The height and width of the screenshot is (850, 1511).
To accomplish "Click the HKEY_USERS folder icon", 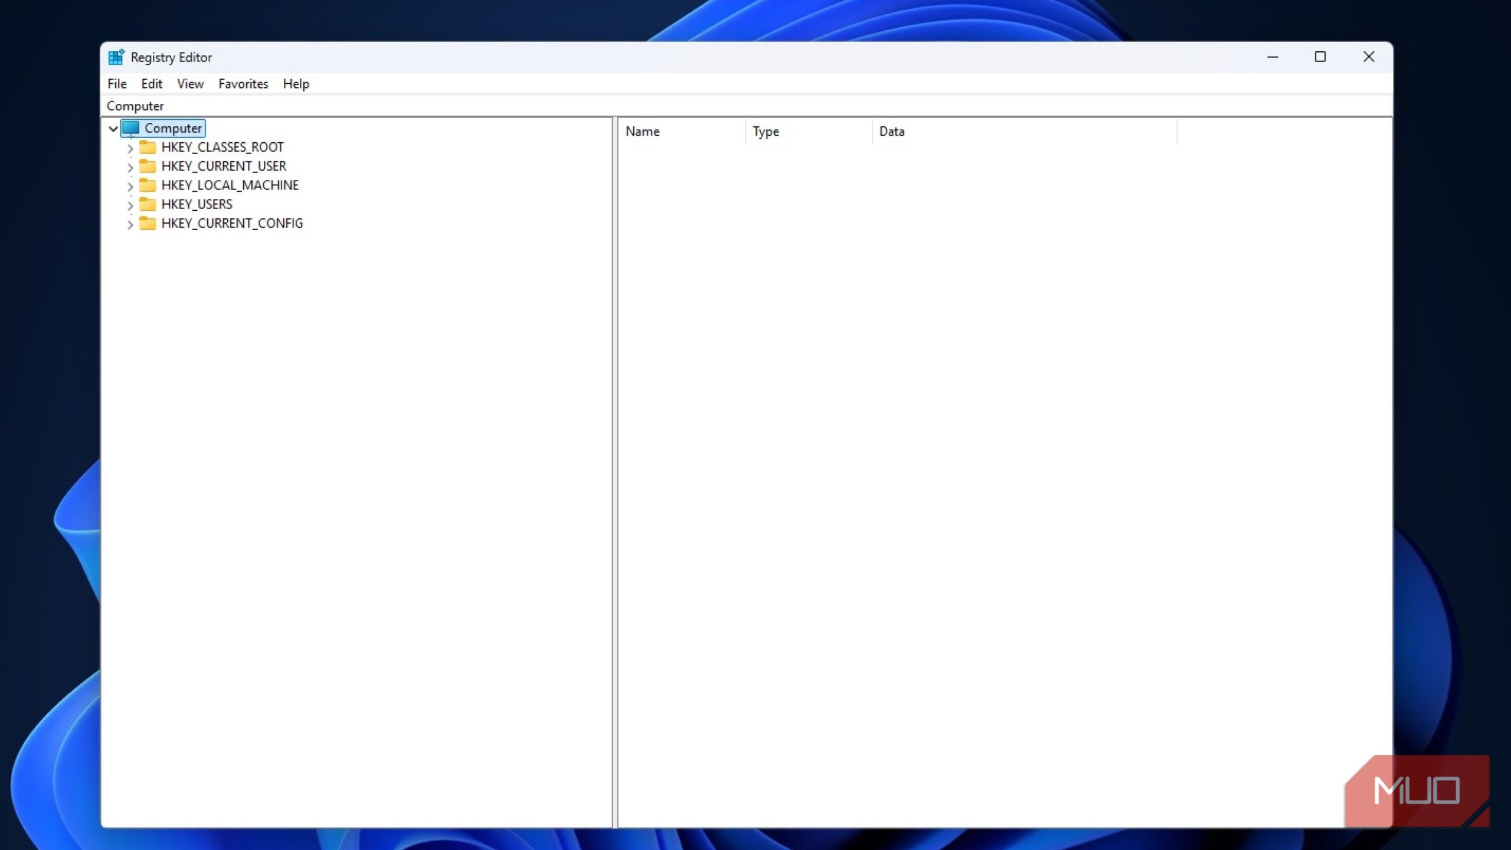I will (148, 204).
